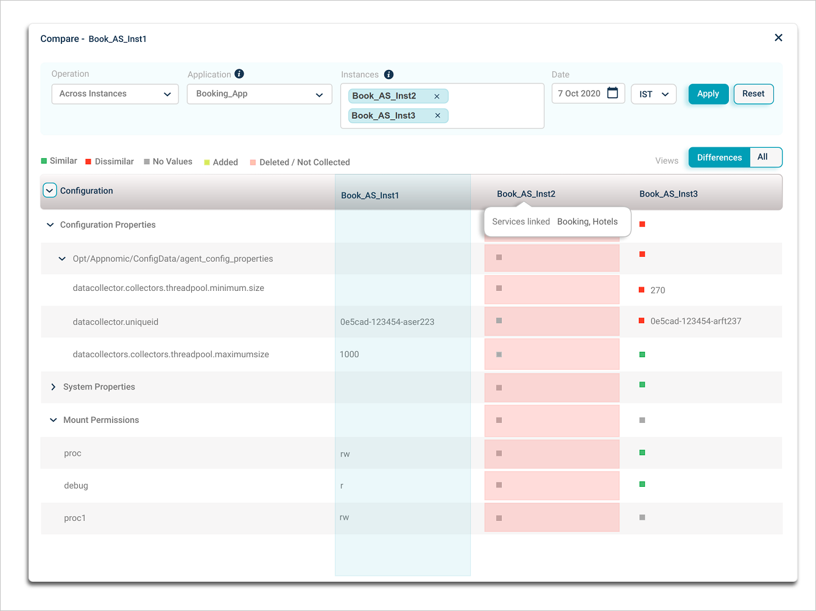
Task: Click the info icon next to Instances
Action: point(389,74)
